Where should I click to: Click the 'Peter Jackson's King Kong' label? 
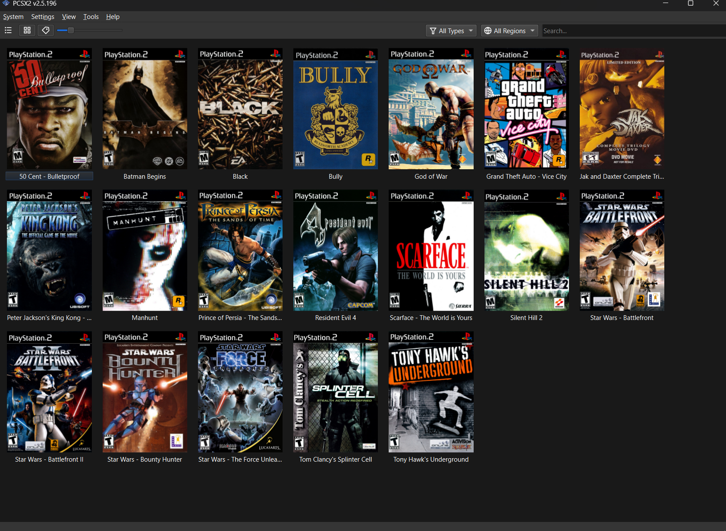(x=49, y=318)
